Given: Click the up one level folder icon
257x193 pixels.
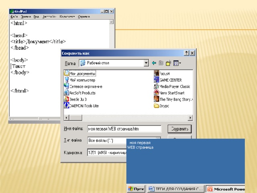Looking at the screenshot, I should (x=161, y=63).
